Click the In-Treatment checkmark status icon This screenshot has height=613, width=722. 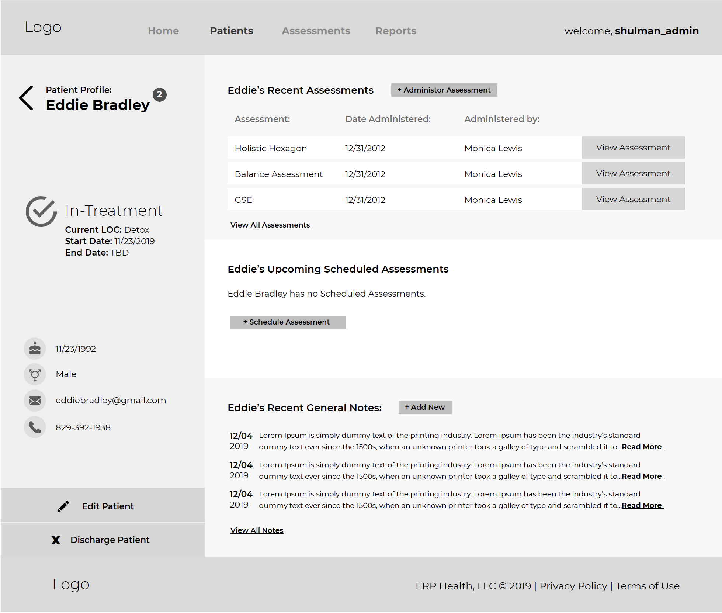point(41,211)
